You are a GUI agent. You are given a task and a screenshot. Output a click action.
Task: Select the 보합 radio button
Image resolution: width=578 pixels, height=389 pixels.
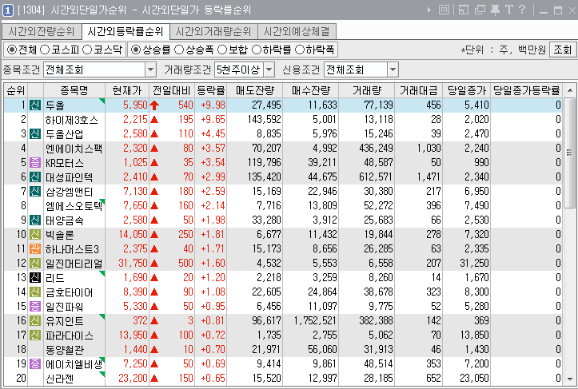(222, 50)
